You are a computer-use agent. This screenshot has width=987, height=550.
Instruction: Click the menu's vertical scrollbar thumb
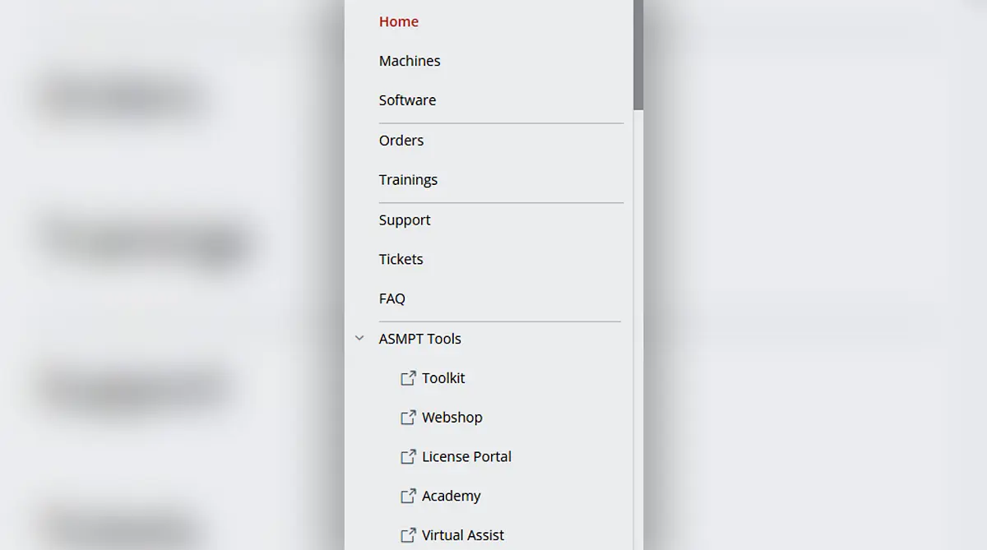pos(638,53)
